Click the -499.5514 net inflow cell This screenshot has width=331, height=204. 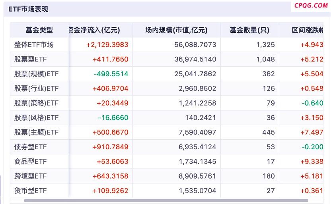111,74
